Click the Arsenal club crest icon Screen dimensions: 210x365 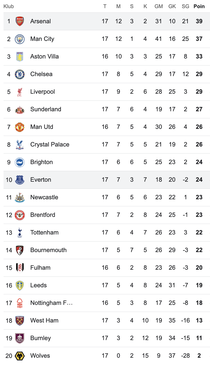coord(20,21)
